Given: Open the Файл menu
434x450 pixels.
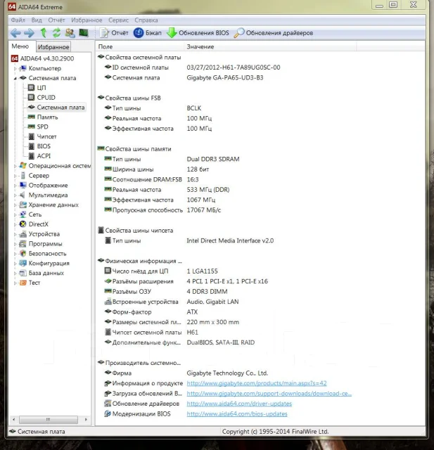Looking at the screenshot, I should 18,20.
